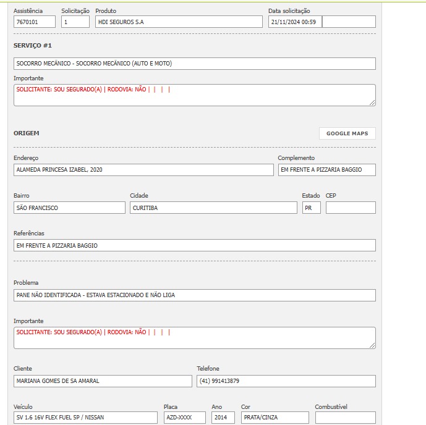
Task: Click the Telefone label
Action: (208, 368)
